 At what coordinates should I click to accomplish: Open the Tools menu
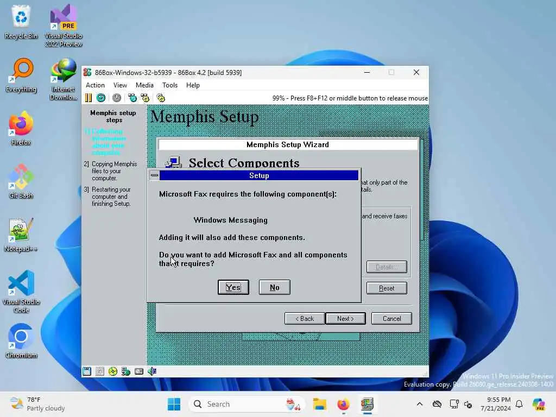170,85
